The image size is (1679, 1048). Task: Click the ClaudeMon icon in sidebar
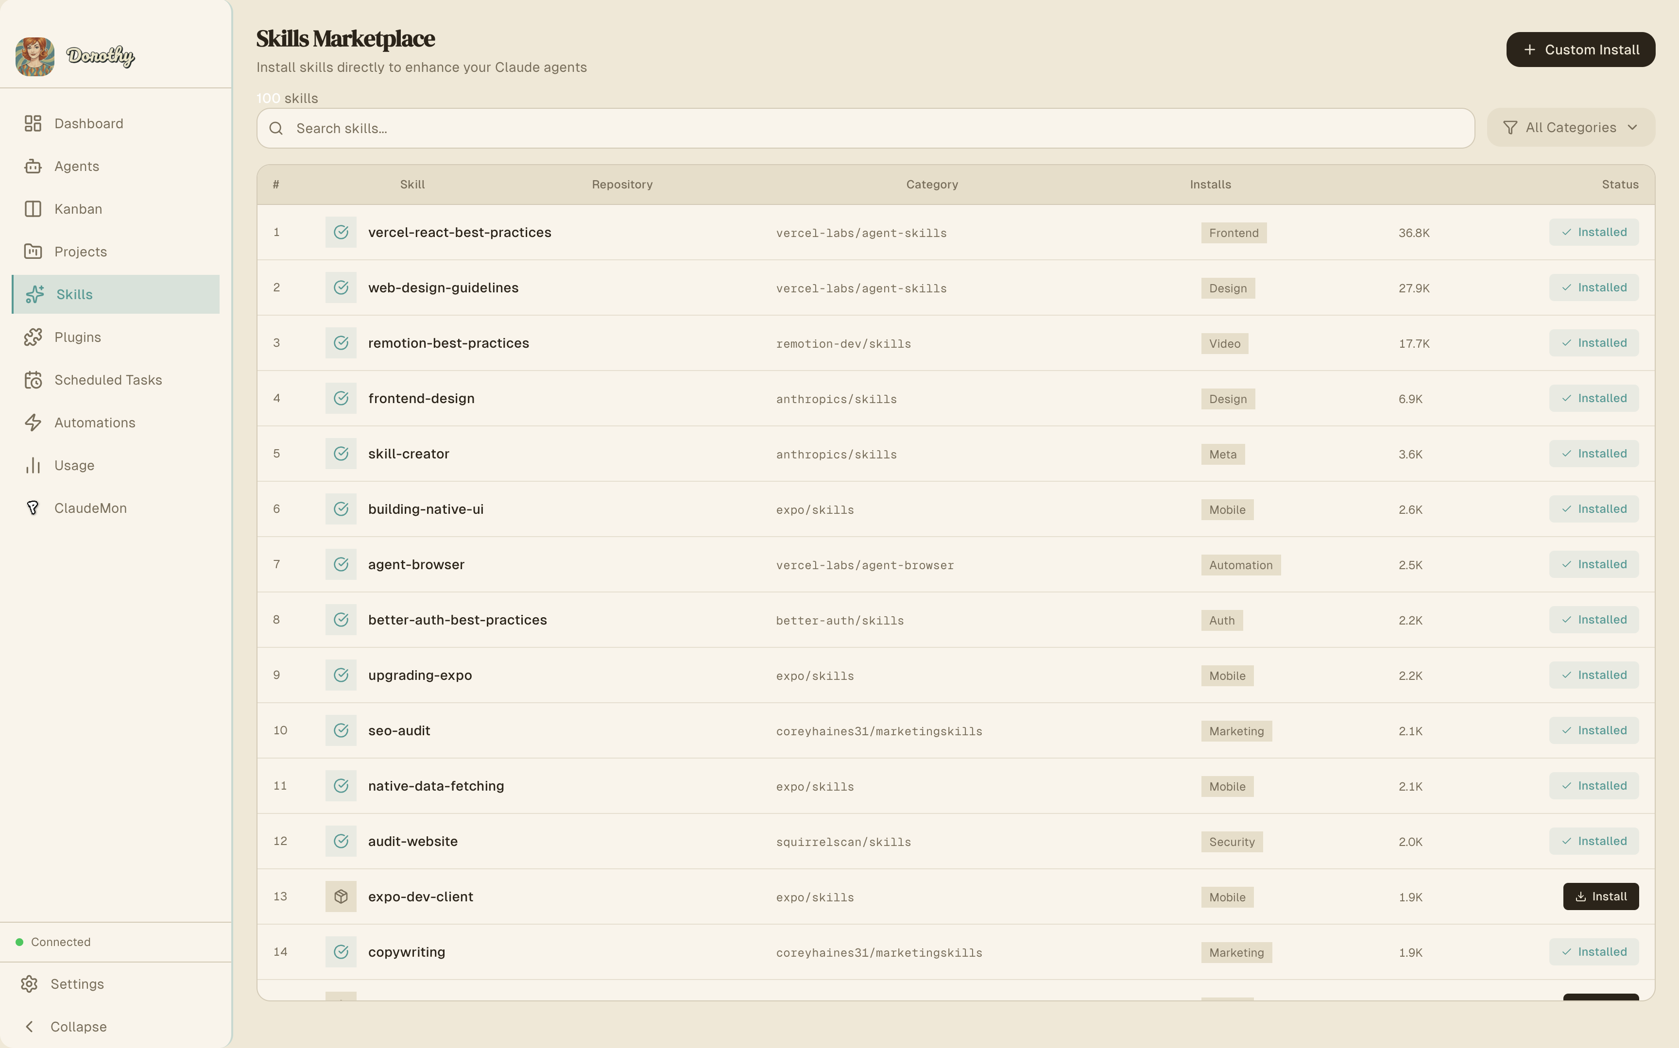tap(33, 508)
